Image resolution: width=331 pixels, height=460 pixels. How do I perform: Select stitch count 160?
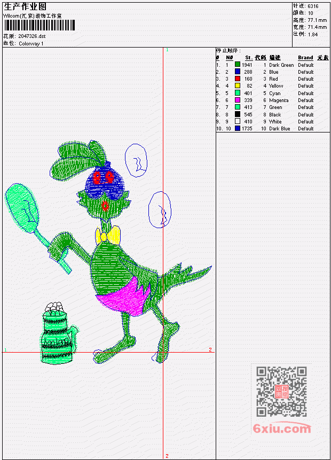(248, 79)
